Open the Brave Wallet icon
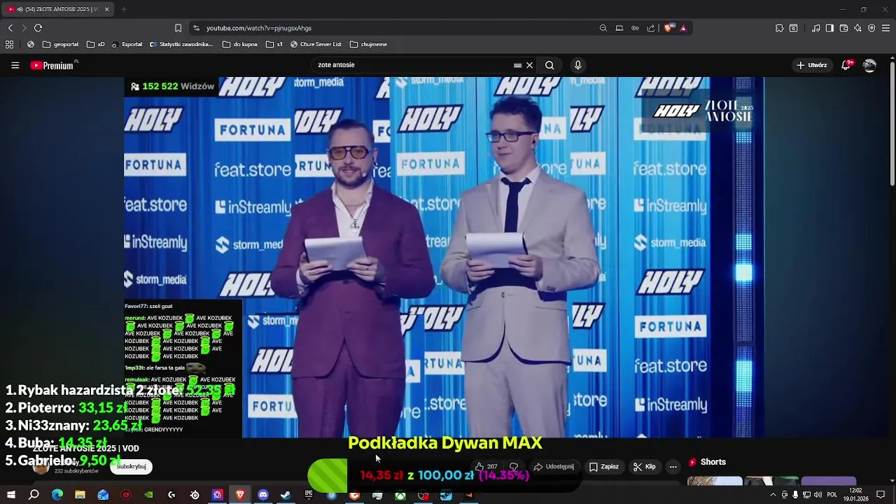 [x=843, y=28]
